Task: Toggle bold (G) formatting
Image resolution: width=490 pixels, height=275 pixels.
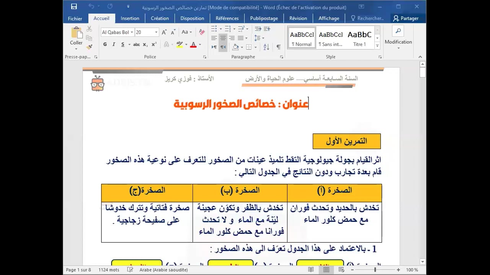Action: click(x=105, y=44)
